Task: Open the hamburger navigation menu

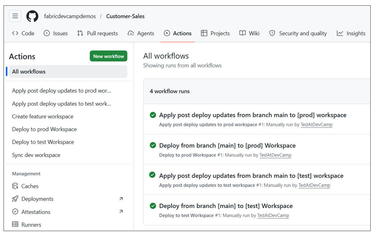Action: pos(15,16)
